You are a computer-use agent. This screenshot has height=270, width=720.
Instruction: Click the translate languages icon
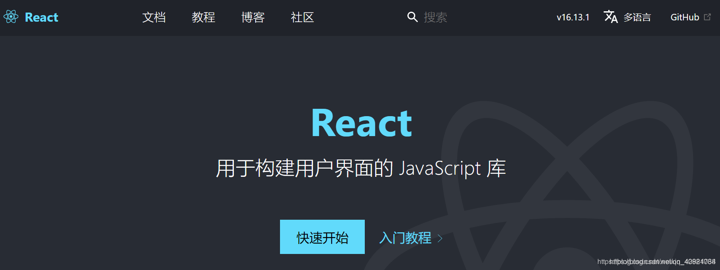(611, 17)
